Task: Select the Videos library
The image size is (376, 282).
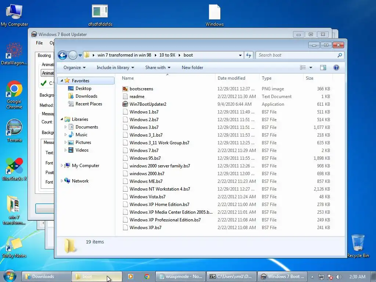Action: [82, 150]
